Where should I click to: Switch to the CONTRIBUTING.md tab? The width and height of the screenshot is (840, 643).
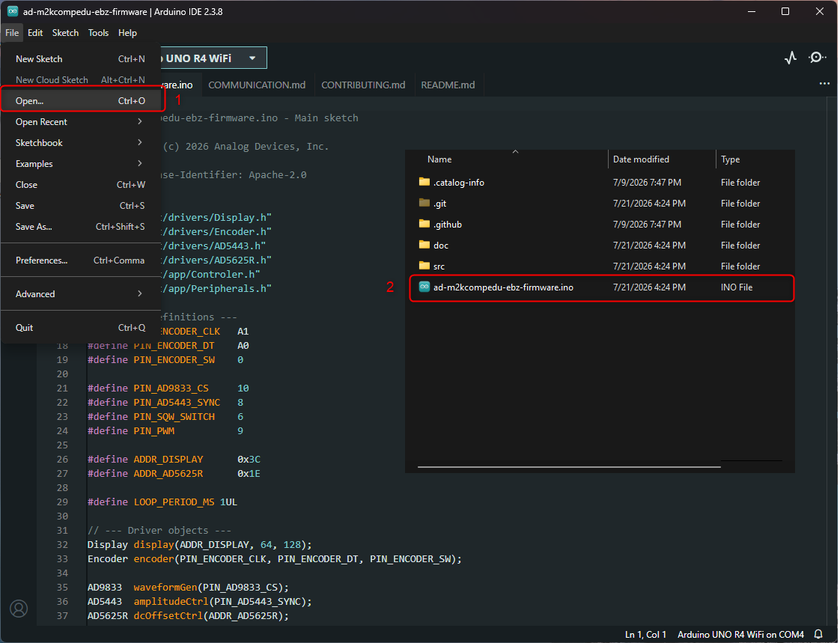(x=363, y=85)
